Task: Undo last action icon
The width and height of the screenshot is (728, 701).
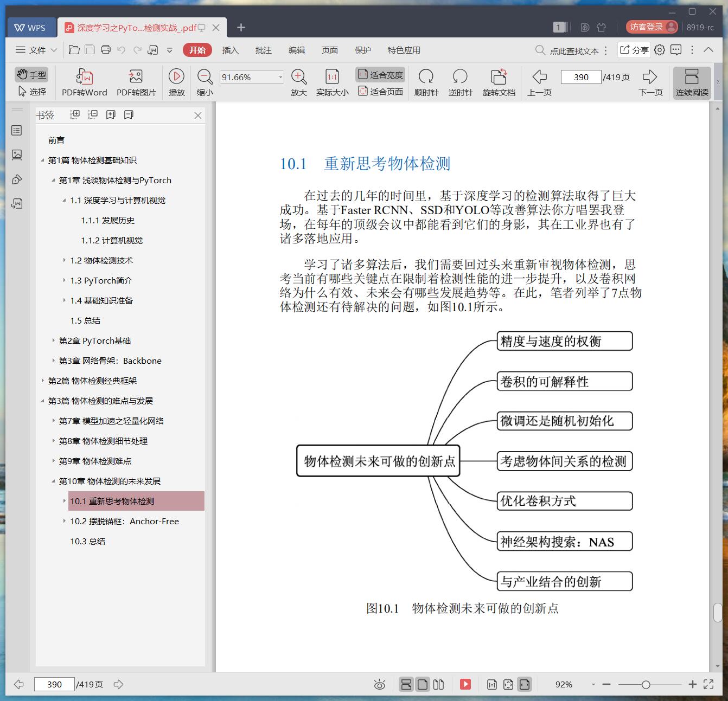Action: point(121,50)
